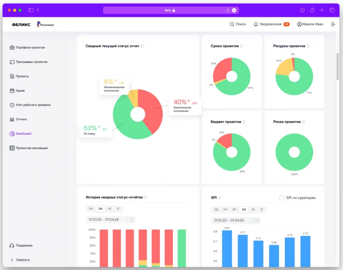Select 2Н period in status history

coord(91,209)
